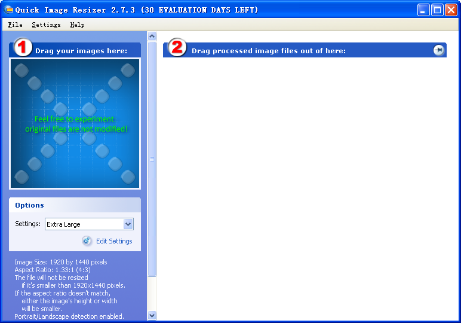
Task: Click the 'Options' panel header
Action: coord(75,205)
